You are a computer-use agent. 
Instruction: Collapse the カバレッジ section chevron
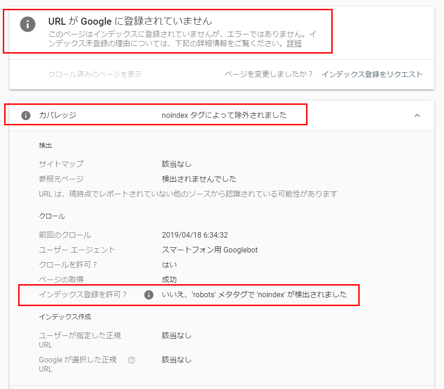417,116
